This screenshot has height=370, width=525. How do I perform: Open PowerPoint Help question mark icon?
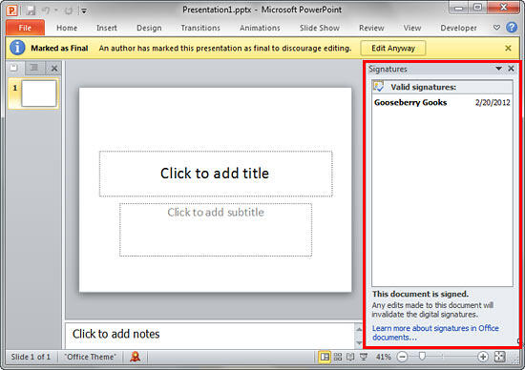(x=512, y=28)
